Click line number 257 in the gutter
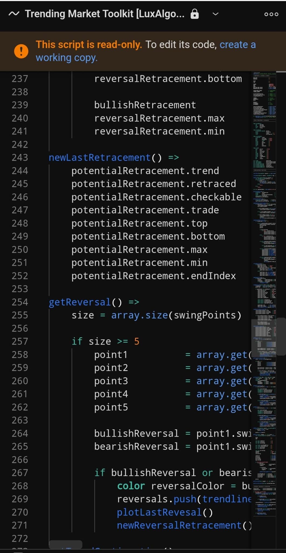Image resolution: width=286 pixels, height=553 pixels. 20,341
